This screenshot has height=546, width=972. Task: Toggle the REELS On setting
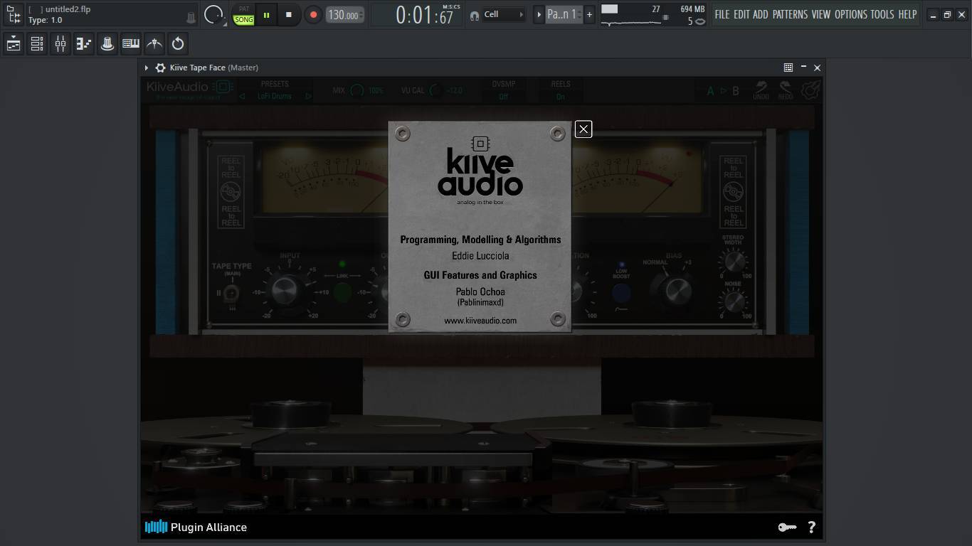coord(561,97)
